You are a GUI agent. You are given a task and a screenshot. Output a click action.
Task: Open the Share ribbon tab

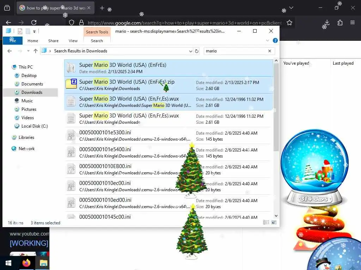(x=54, y=41)
